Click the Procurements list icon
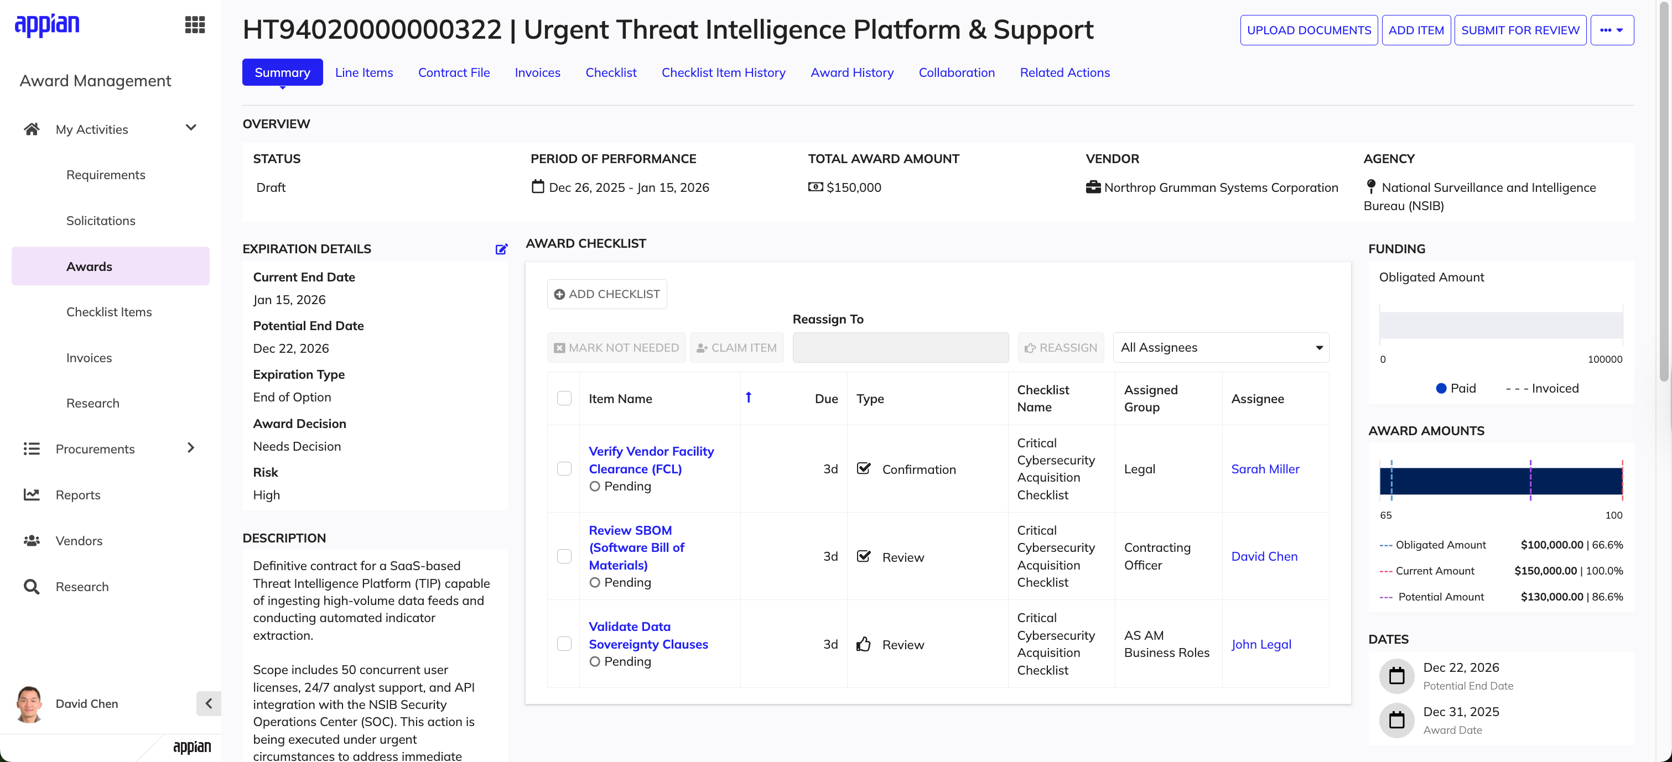This screenshot has width=1672, height=762. tap(31, 449)
